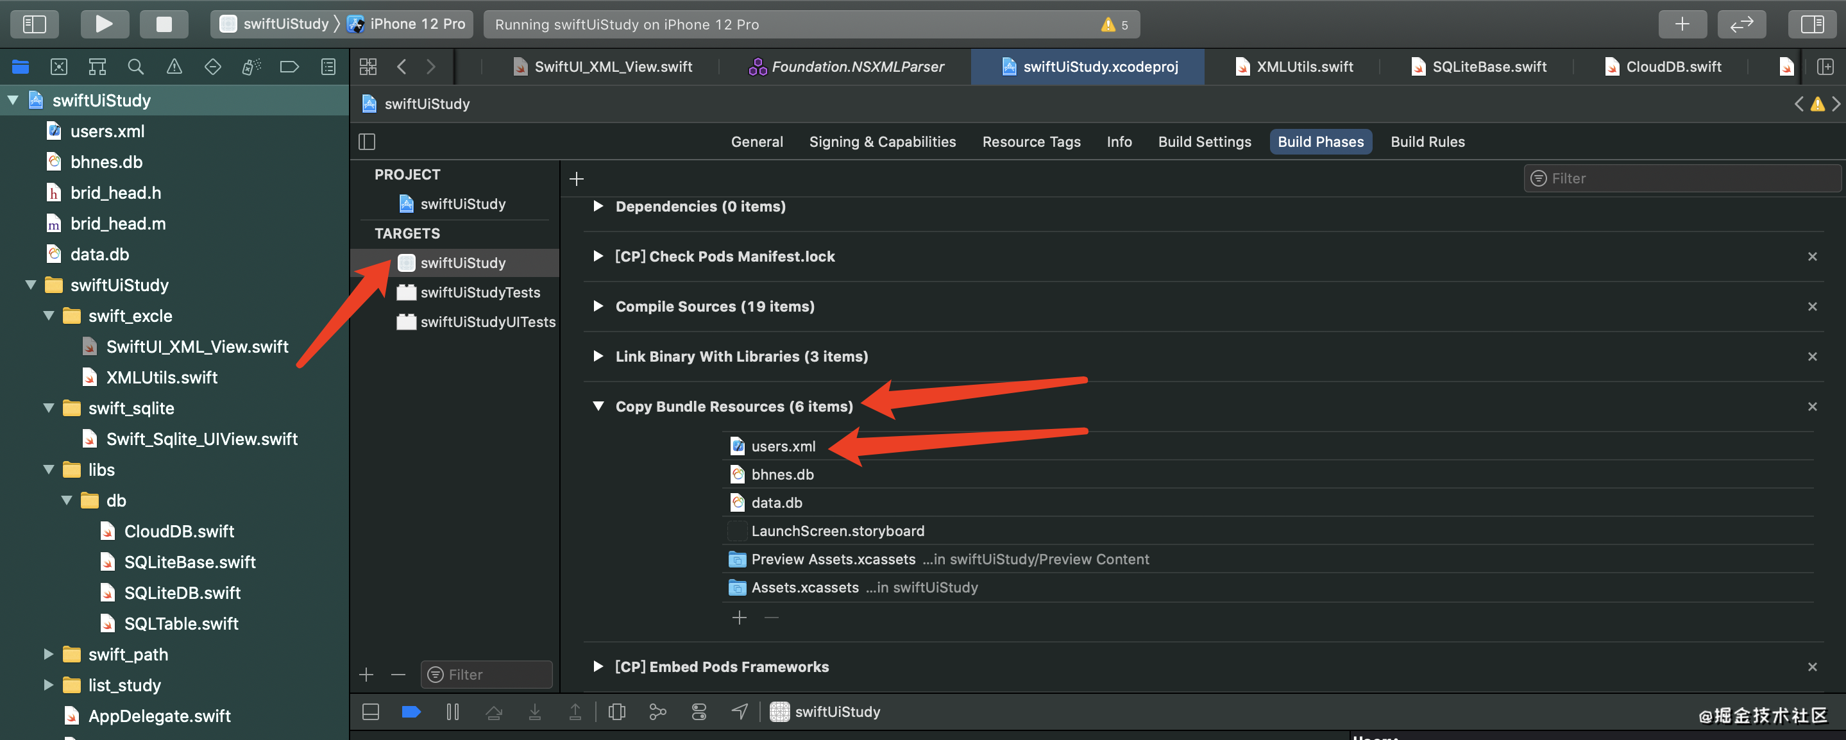Open the Test navigator diamond icon
The image size is (1846, 740).
coord(213,67)
